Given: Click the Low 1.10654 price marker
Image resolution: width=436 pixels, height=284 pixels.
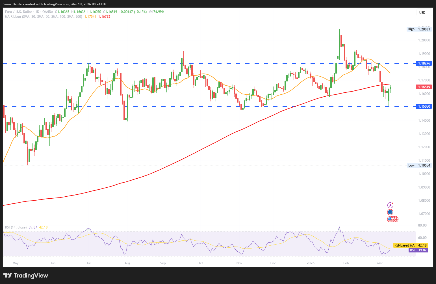Looking at the screenshot, I should coord(419,165).
